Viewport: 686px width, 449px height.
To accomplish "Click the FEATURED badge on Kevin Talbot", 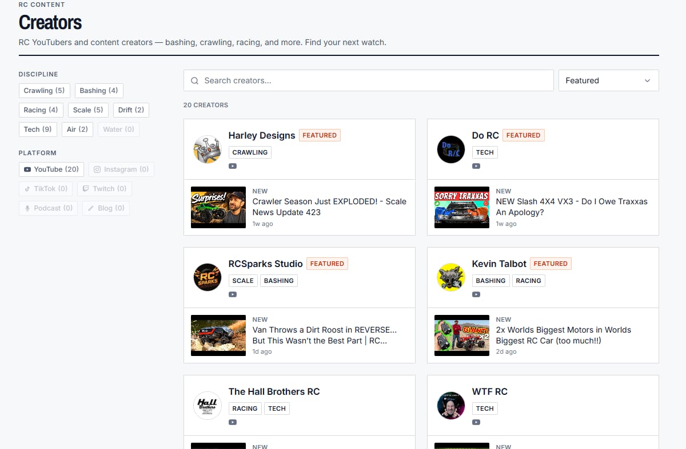I will (x=551, y=264).
